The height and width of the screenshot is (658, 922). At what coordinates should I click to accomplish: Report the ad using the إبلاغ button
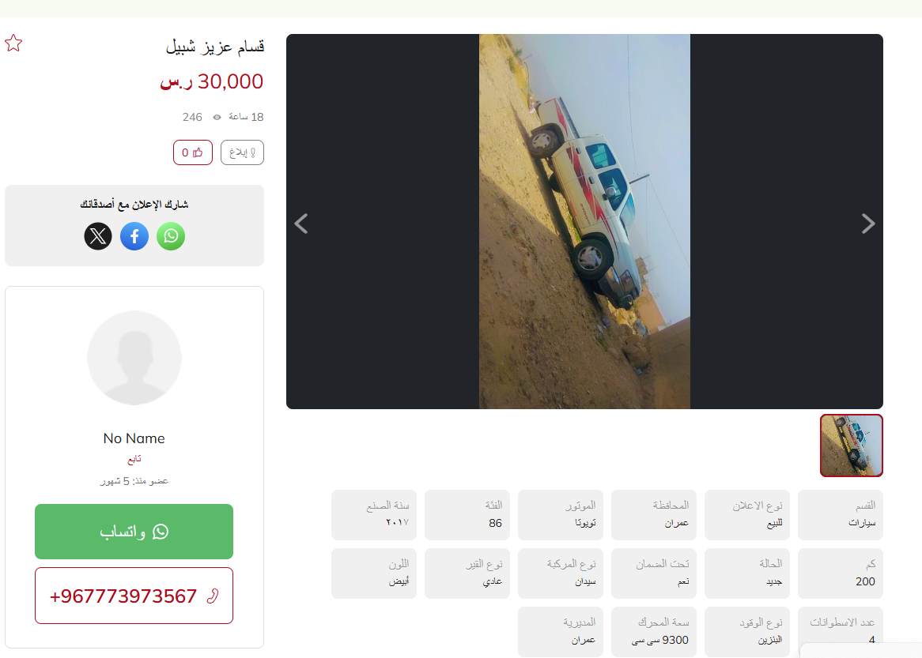pos(242,152)
